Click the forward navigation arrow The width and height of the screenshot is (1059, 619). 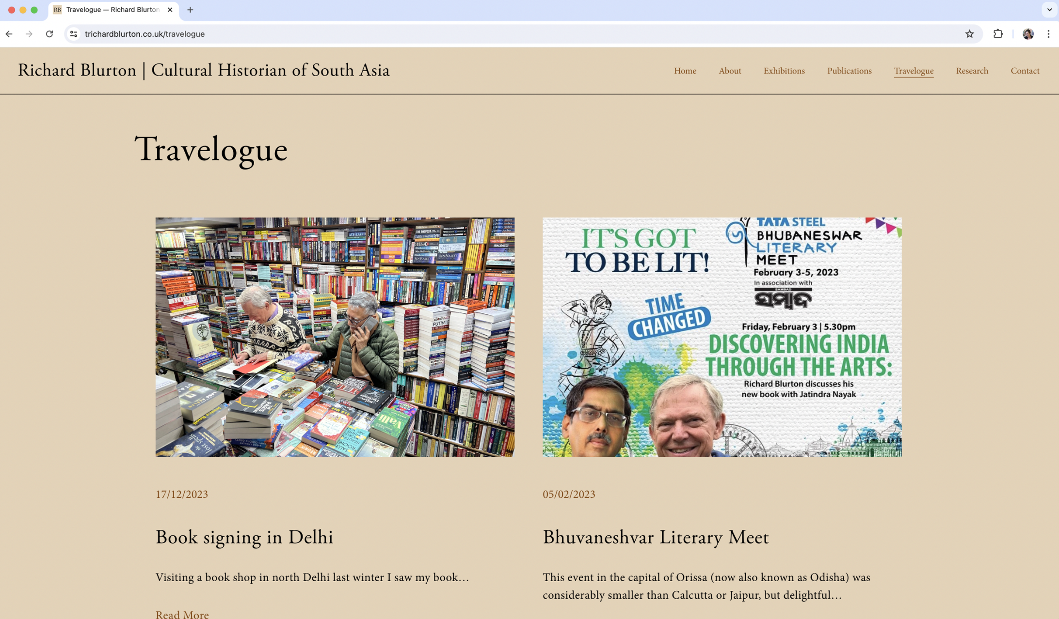pos(30,34)
